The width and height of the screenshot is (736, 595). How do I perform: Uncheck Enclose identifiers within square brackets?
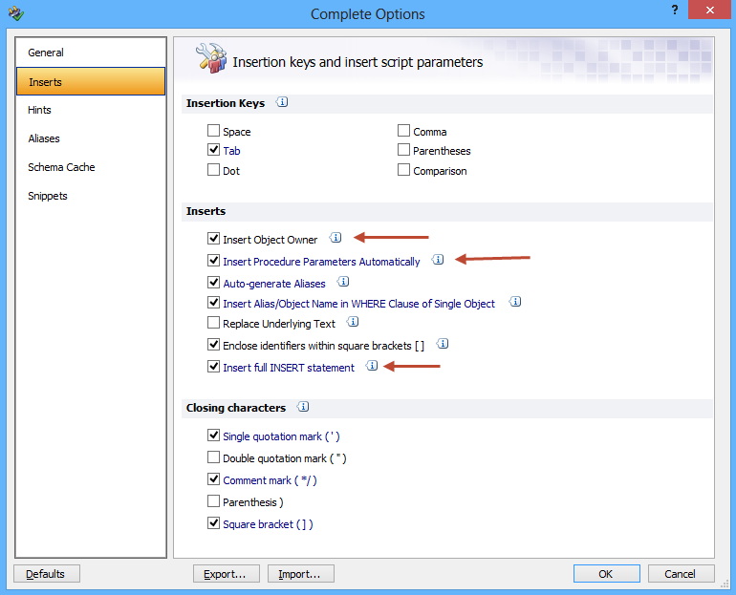213,345
